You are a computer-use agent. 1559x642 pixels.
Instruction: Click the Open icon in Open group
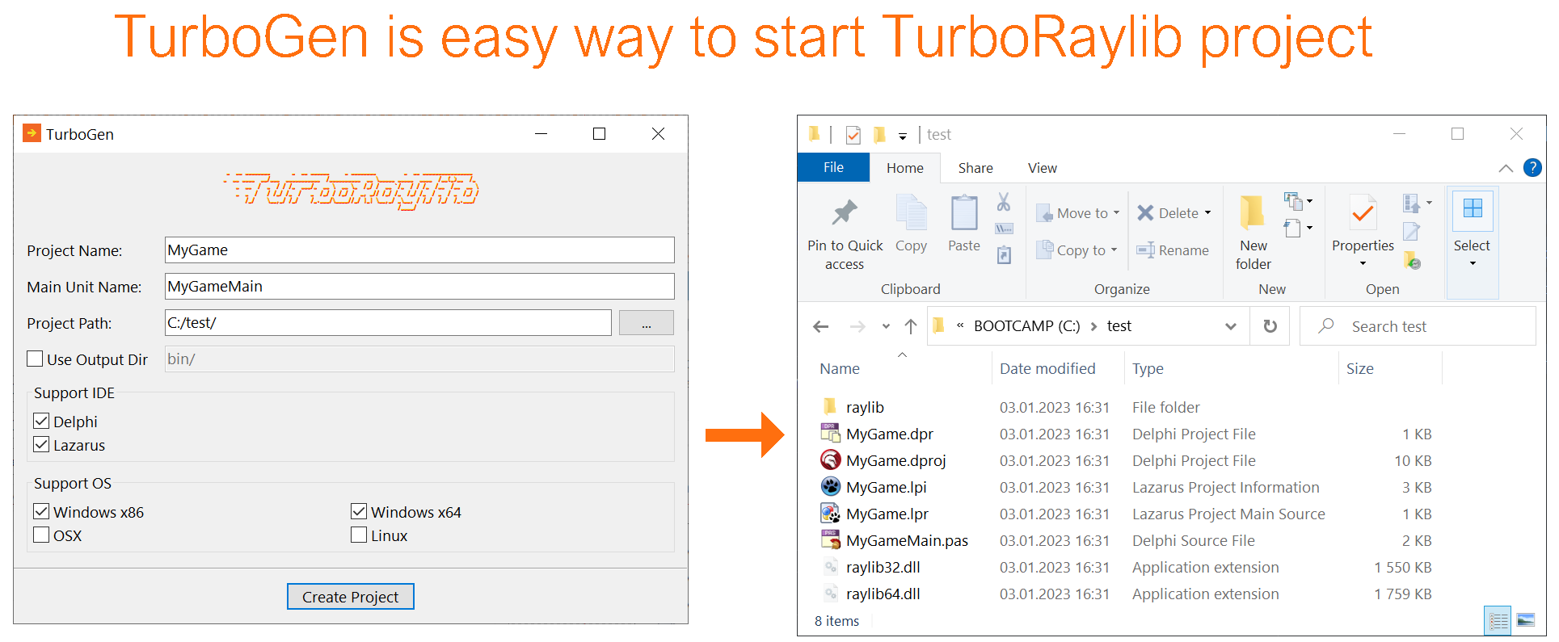tap(1411, 203)
